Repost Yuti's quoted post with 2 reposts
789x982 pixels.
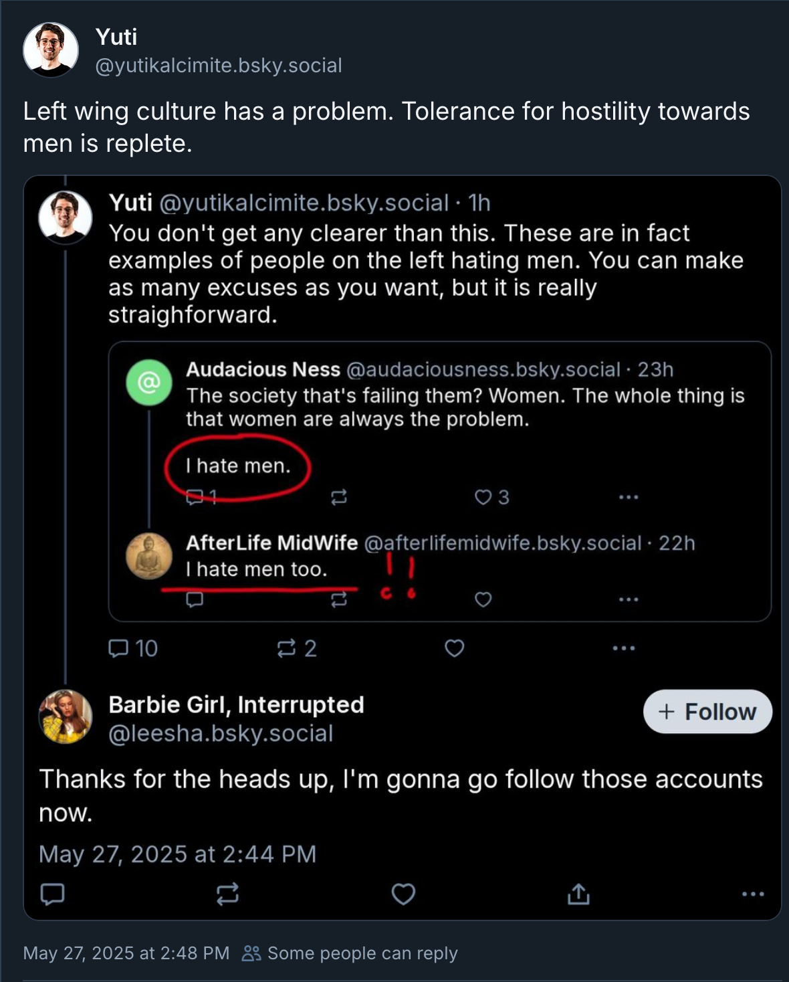(288, 648)
